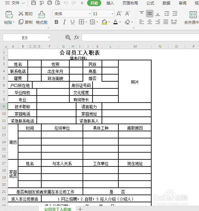Align text right
199x211 pixels.
[158, 22]
